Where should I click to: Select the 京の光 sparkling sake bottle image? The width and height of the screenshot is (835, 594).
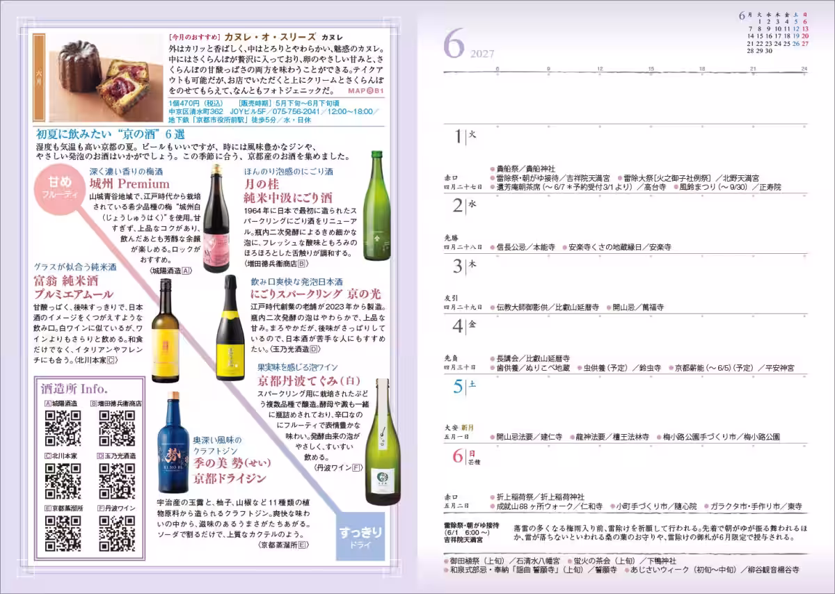pyautogui.click(x=229, y=328)
